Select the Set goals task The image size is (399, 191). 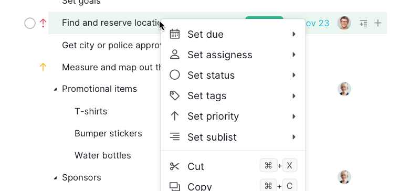(x=81, y=2)
